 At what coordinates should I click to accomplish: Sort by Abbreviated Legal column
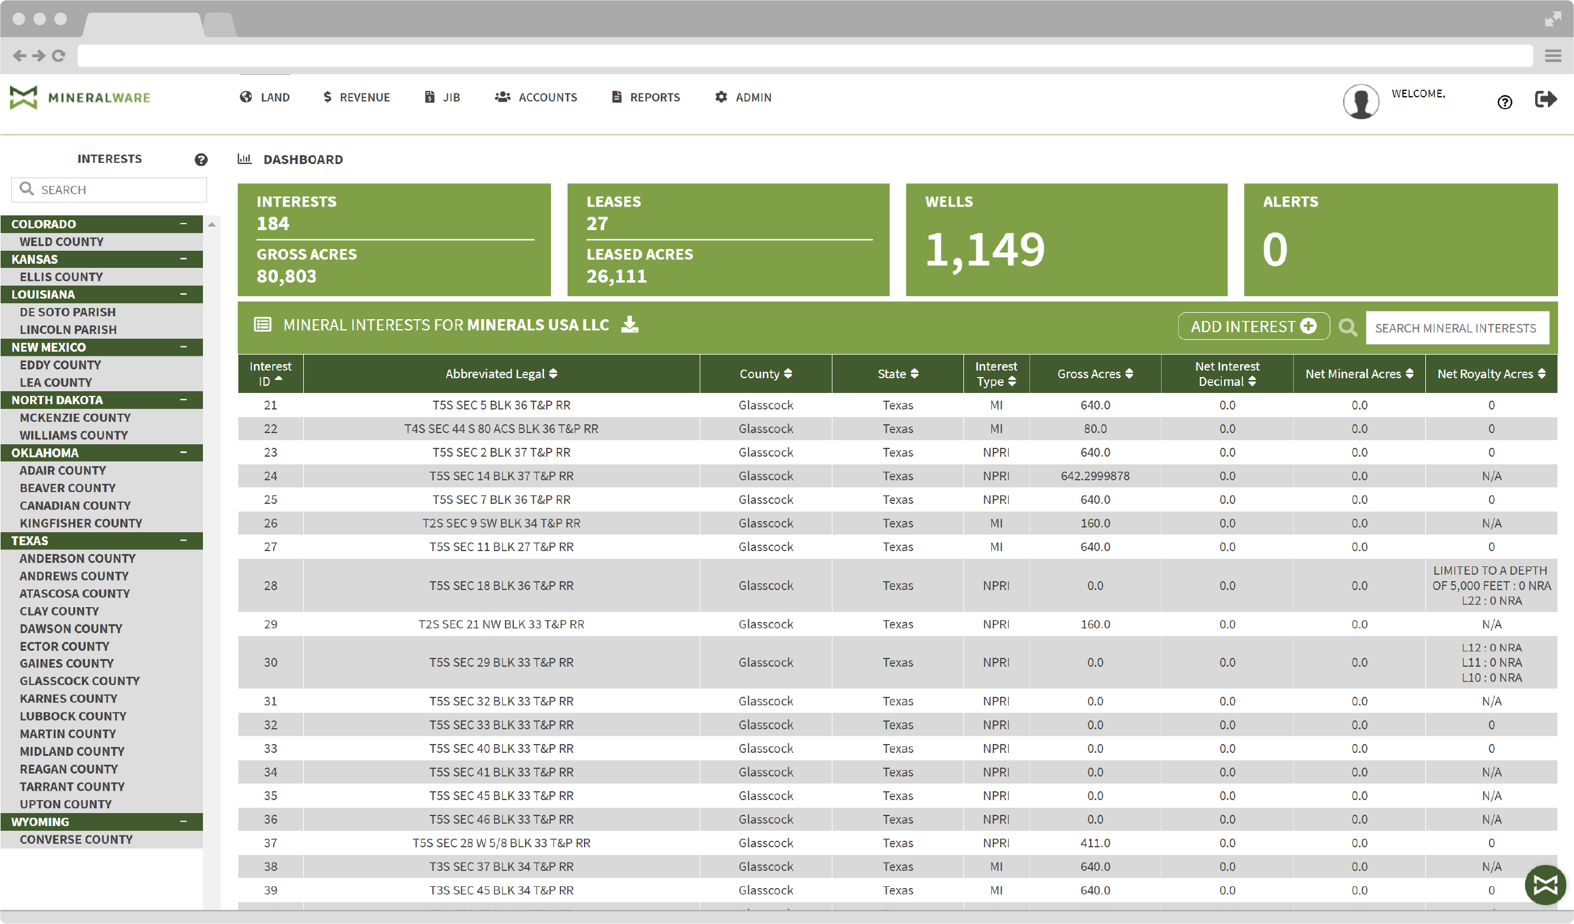[501, 373]
